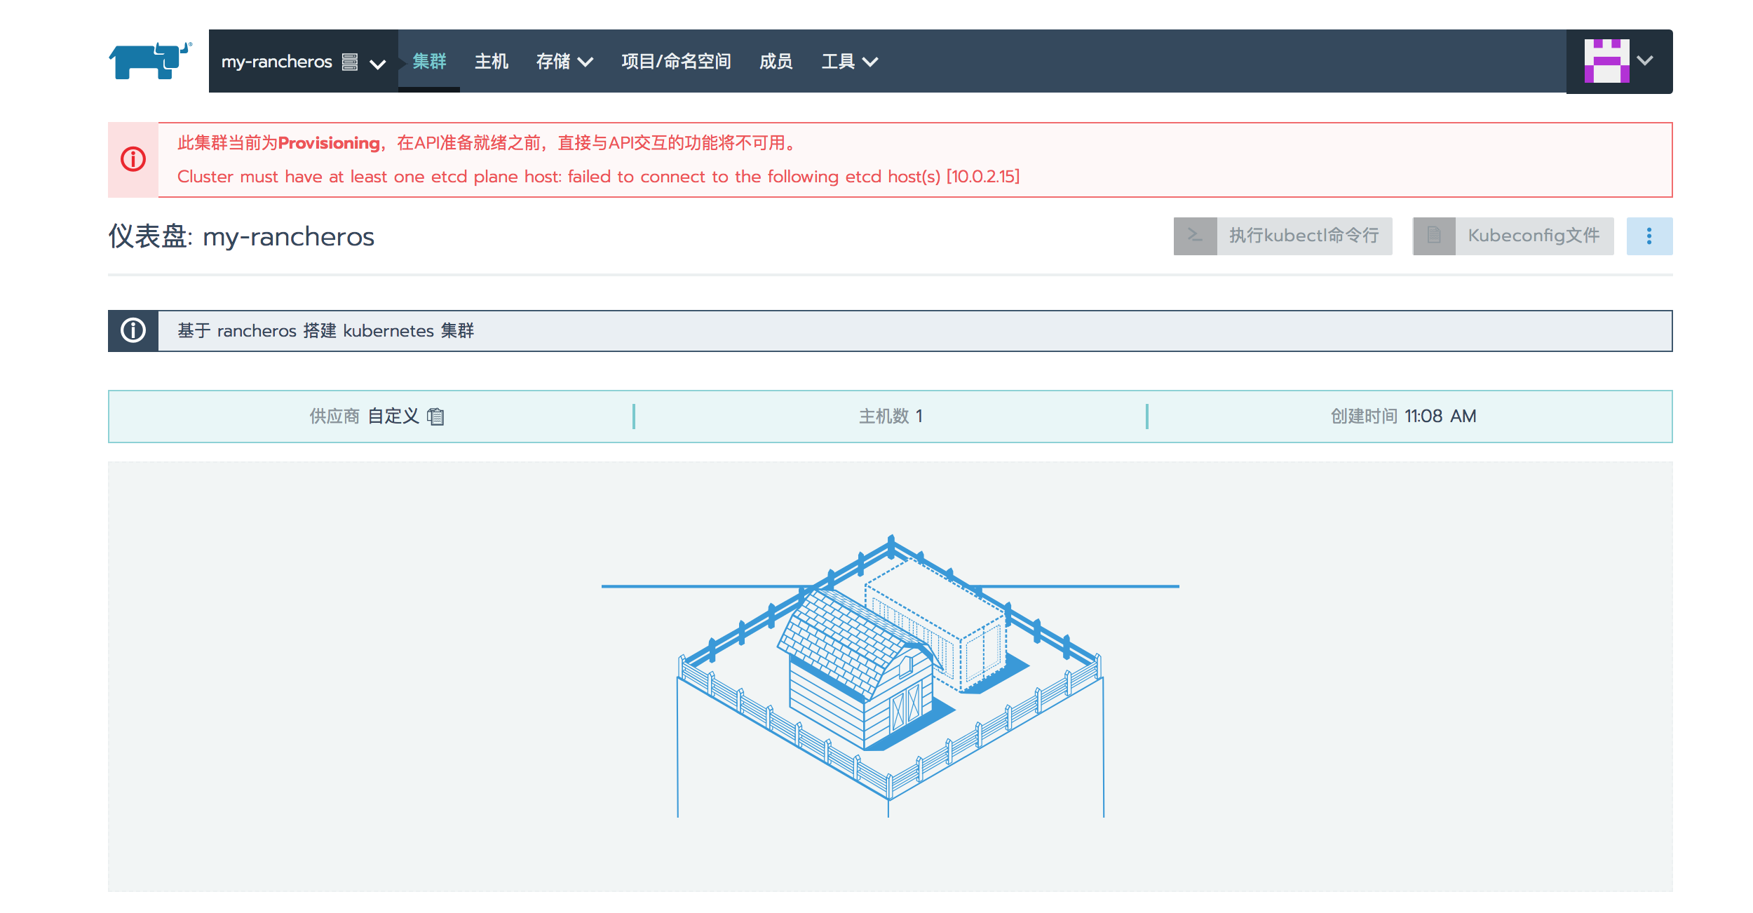1753x913 pixels.
Task: Expand the 工具 dropdown
Action: coord(849,62)
